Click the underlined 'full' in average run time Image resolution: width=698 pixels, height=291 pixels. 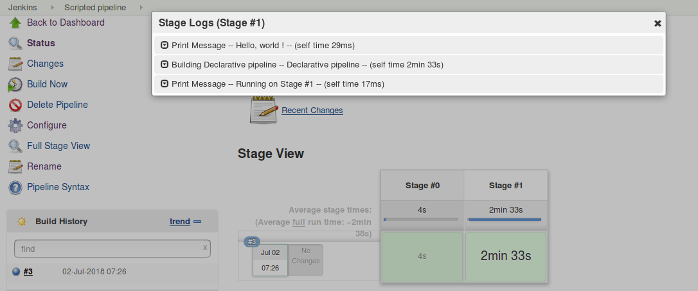click(x=299, y=222)
